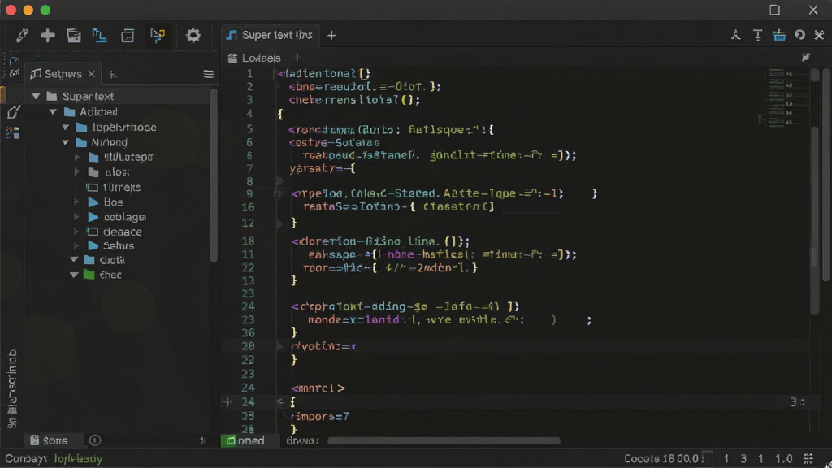This screenshot has height=468, width=832.
Task: Click the yellow flag cursor toolbar icon
Action: 158,36
